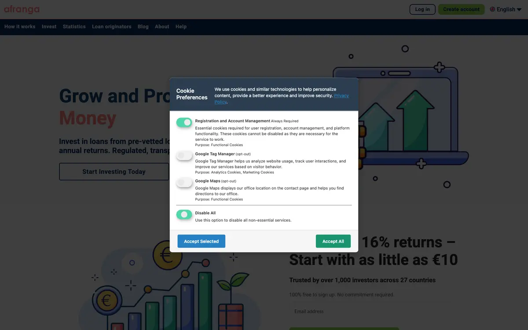Viewport: 528px width, 330px height.
Task: Go to the Statistics page
Action: [x=74, y=26]
